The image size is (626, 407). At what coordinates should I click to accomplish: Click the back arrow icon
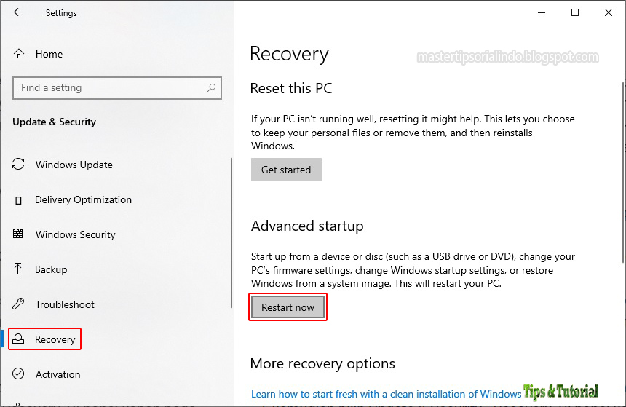click(x=18, y=12)
